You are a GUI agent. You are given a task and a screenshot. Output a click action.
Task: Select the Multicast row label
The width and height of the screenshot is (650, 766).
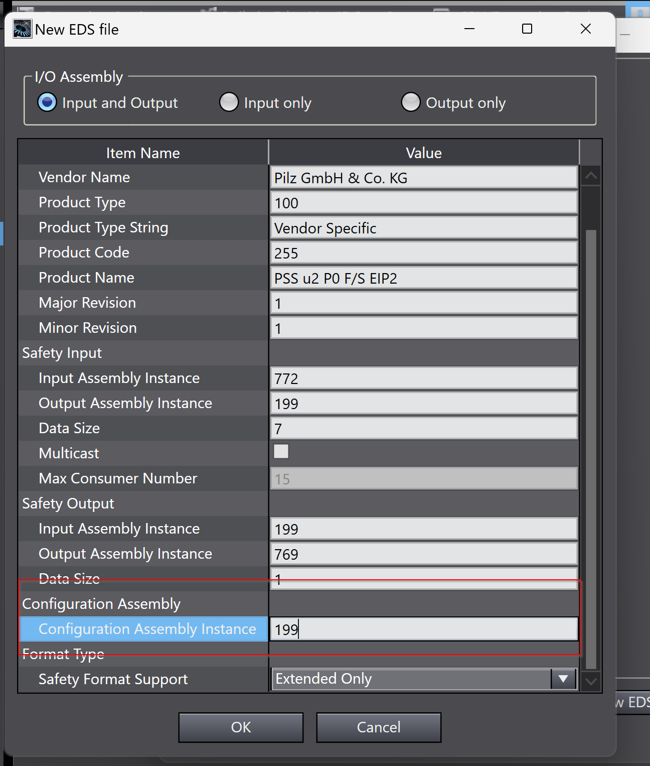coord(69,453)
